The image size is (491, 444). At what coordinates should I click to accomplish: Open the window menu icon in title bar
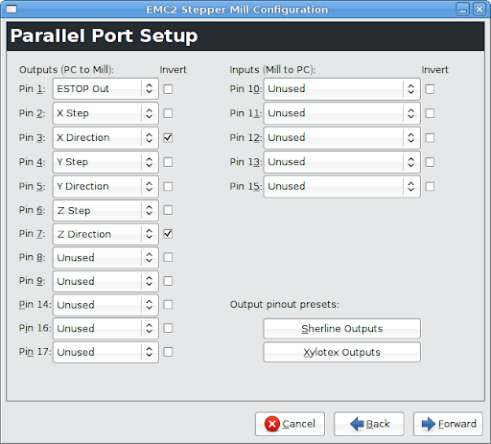tap(12, 10)
